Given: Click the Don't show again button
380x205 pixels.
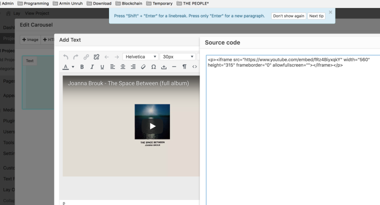Looking at the screenshot, I should point(288,16).
